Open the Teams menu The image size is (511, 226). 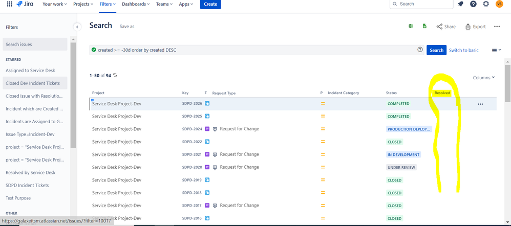[x=164, y=4]
